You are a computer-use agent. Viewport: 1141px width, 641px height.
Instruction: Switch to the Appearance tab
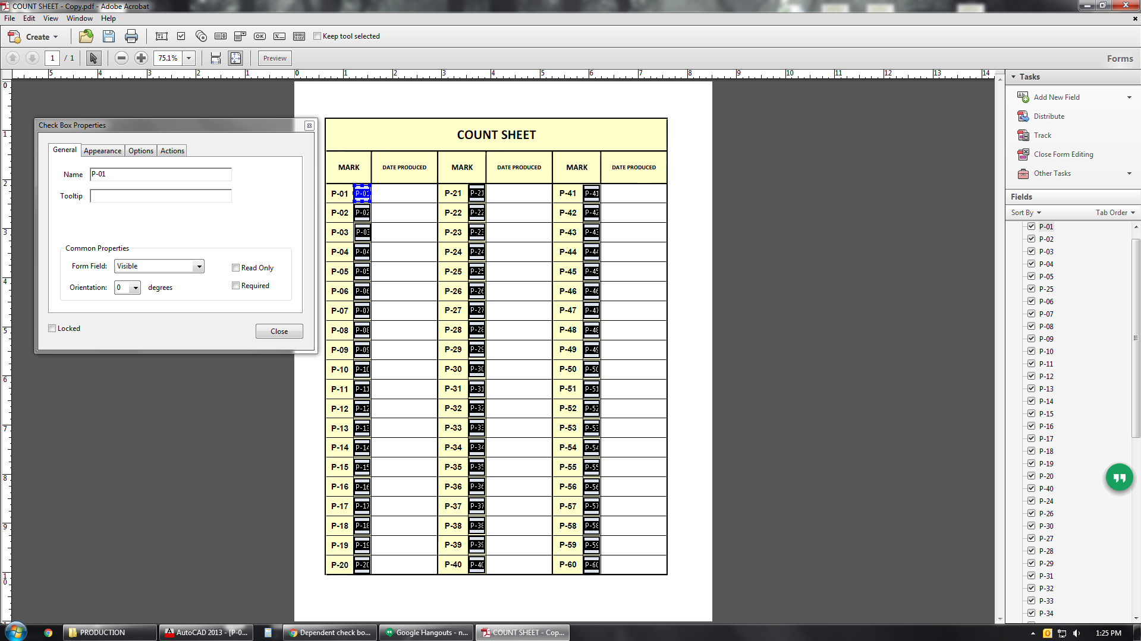pos(102,151)
